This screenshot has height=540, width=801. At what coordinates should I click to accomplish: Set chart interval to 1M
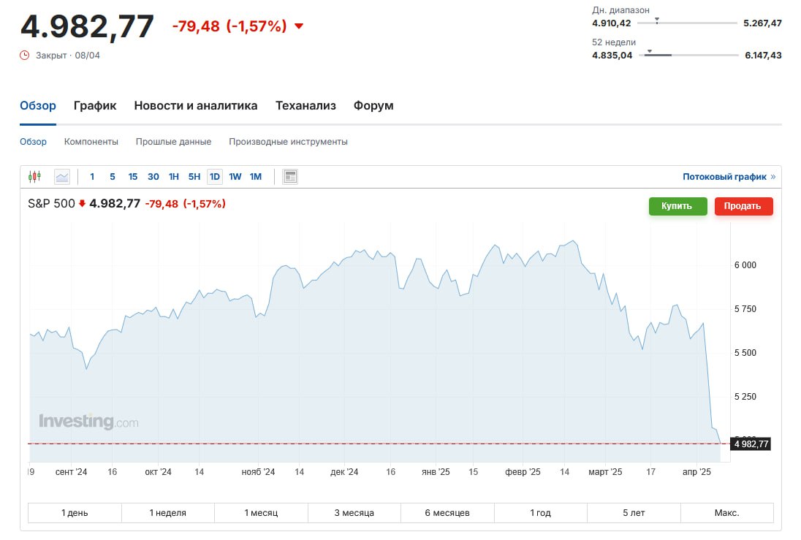(255, 177)
